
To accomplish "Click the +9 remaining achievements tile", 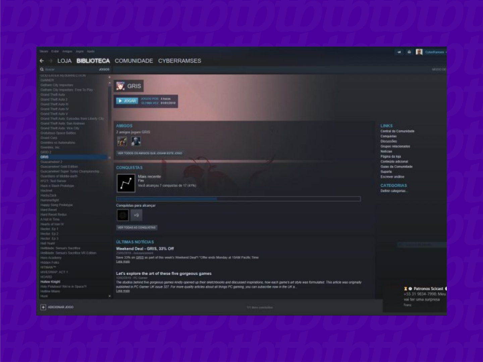I will (136, 215).
